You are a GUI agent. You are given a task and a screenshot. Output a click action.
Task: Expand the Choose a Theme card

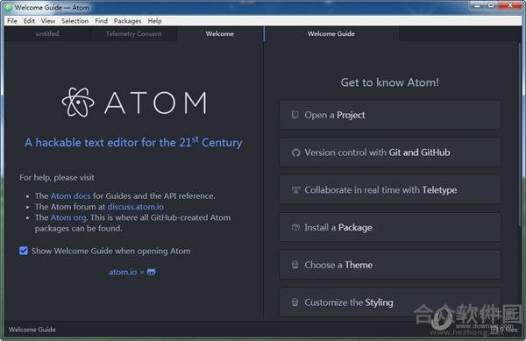pyautogui.click(x=390, y=265)
